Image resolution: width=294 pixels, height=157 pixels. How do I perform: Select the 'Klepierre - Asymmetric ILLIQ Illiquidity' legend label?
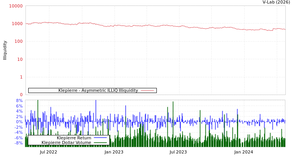[x=98, y=91]
